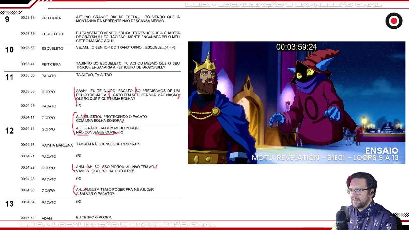Image resolution: width=409 pixels, height=230 pixels.
Task: Click line 'EU TAMBÉM TÔ VENDO, BRUXA'
Action: tap(128, 37)
